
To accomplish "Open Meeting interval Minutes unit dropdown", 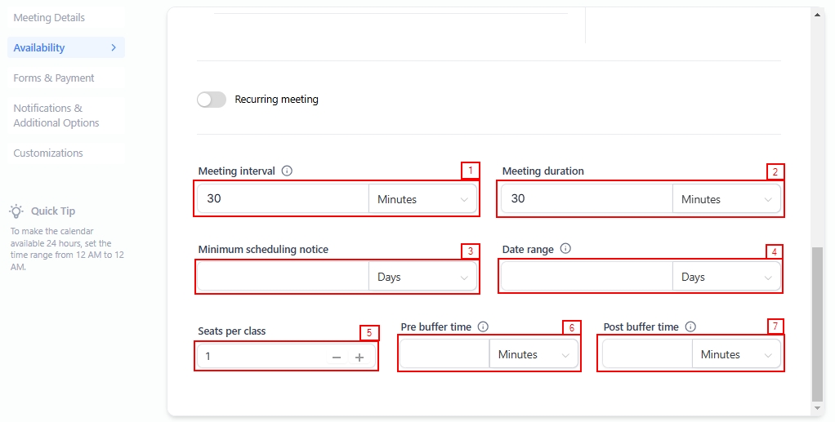I will pyautogui.click(x=422, y=199).
